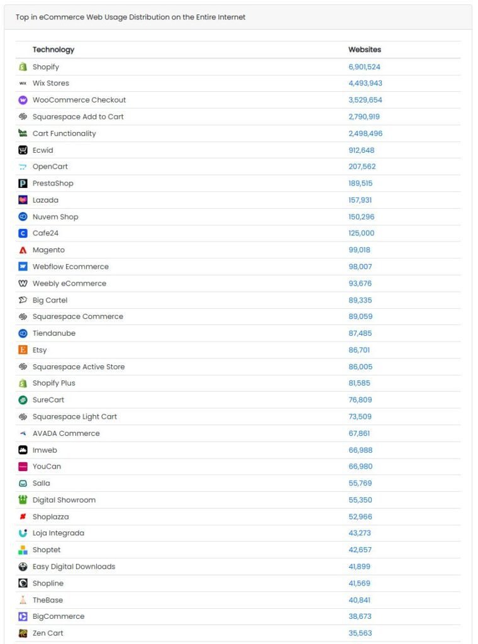478x644 pixels.
Task: Click the BigCommerce logo icon
Action: pos(23,617)
